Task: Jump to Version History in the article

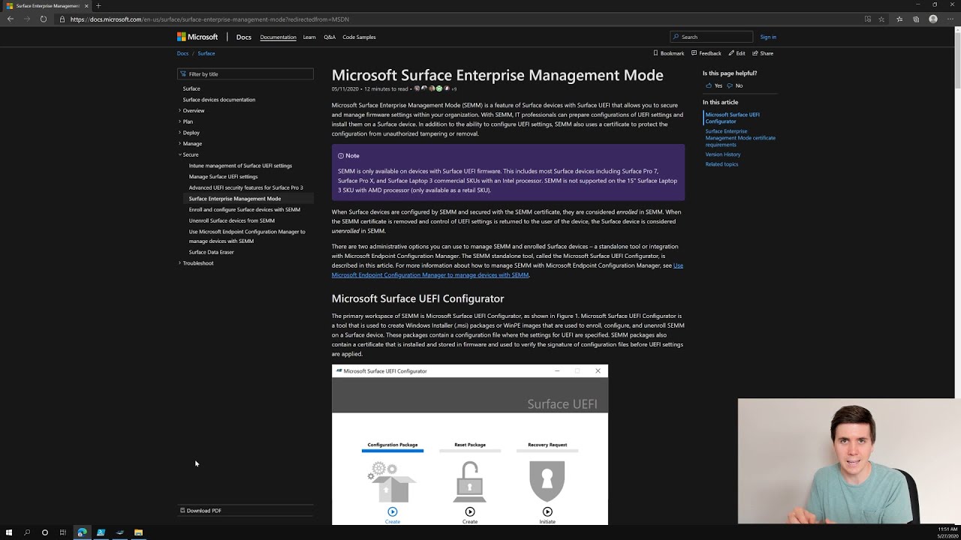Action: pos(723,154)
